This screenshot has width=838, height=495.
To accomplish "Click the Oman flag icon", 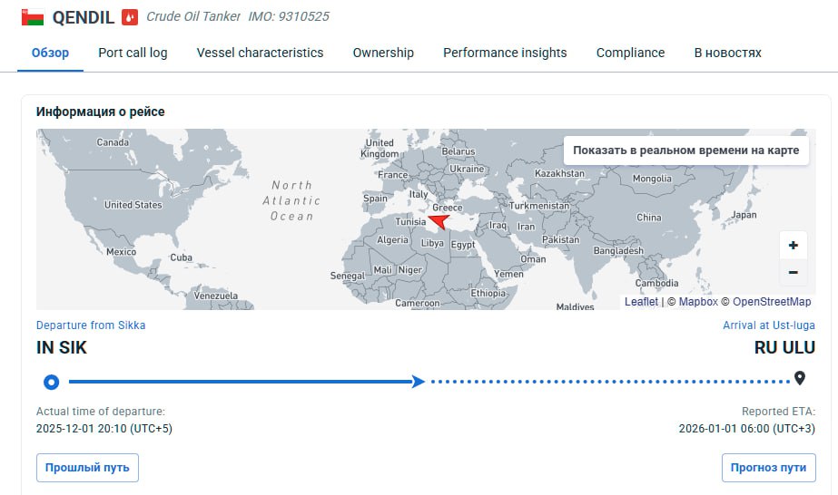I will pyautogui.click(x=33, y=16).
